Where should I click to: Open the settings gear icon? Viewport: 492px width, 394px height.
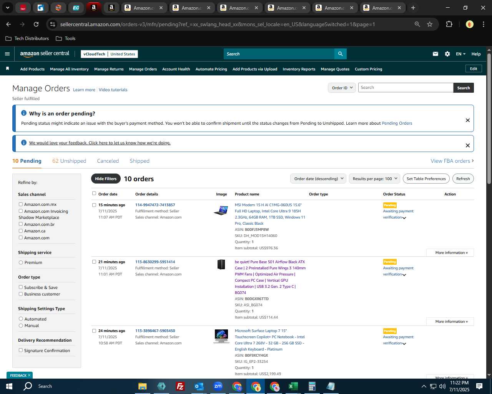coord(447,54)
